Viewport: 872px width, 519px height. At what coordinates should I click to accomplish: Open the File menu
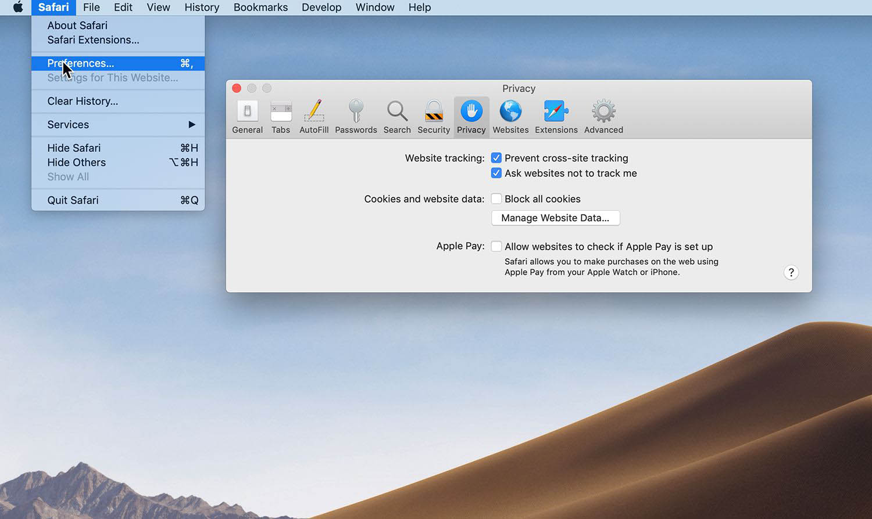(x=91, y=8)
